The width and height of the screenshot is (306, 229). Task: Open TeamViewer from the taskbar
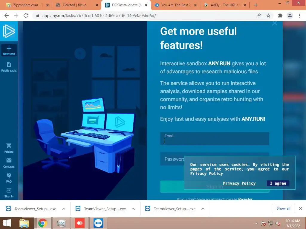click(98, 223)
